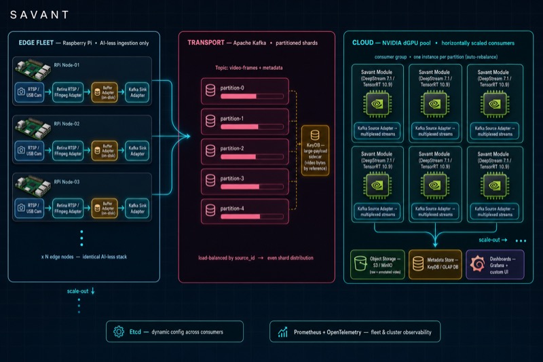Select the Kafka Sink Adapter box in Node-01

coord(138,92)
